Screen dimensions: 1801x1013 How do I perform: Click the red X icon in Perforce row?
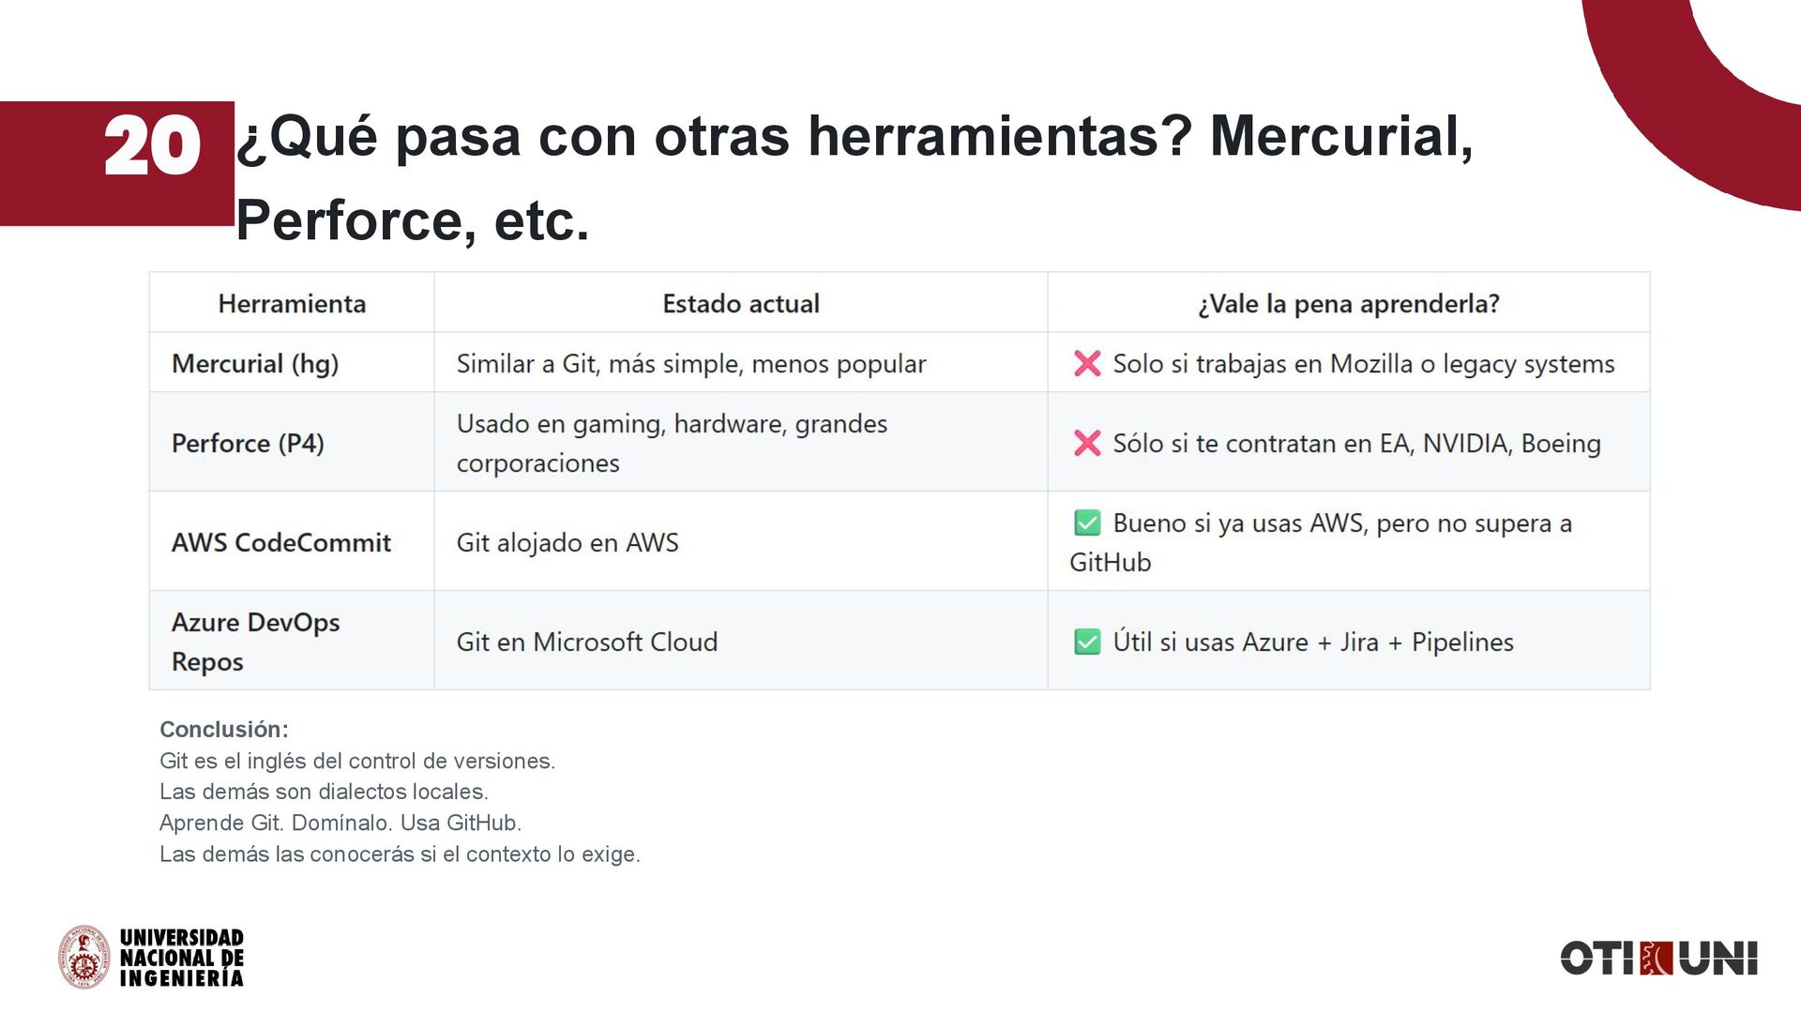[1086, 444]
